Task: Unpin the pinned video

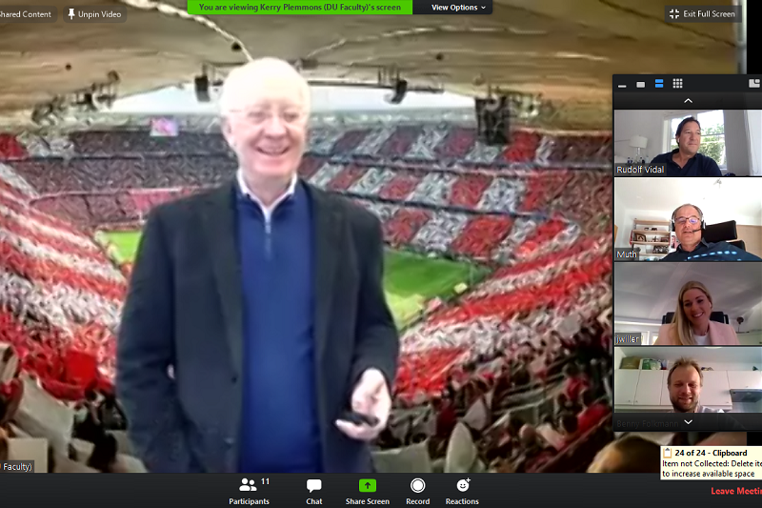Action: point(95,14)
